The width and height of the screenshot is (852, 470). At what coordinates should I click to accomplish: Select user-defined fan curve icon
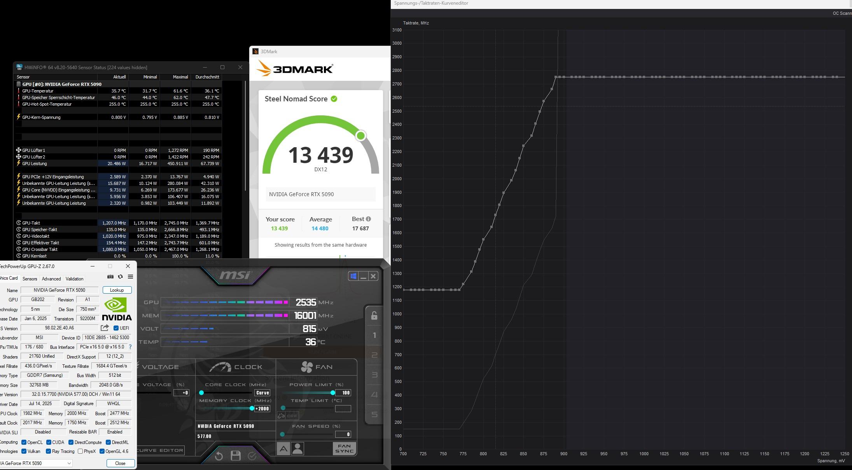(x=297, y=449)
